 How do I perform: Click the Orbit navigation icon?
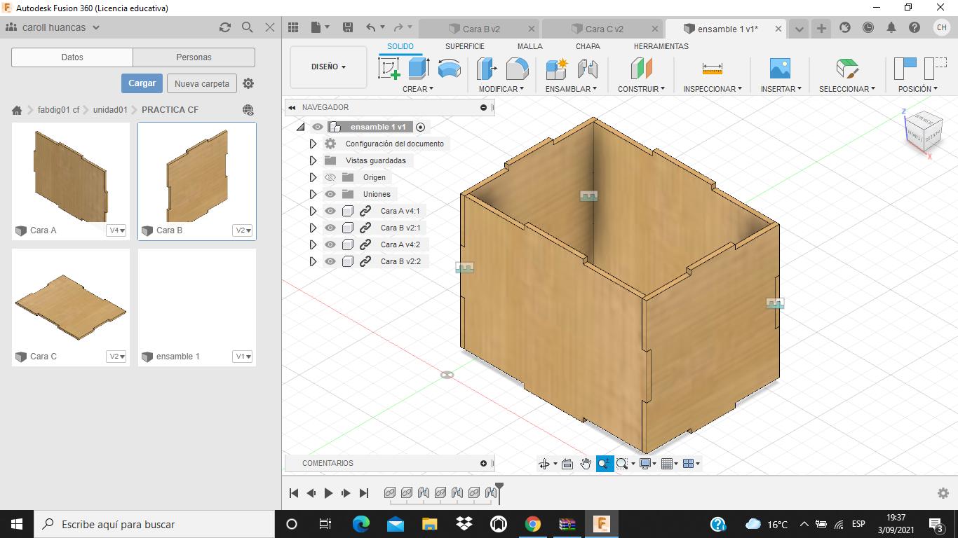pyautogui.click(x=544, y=464)
